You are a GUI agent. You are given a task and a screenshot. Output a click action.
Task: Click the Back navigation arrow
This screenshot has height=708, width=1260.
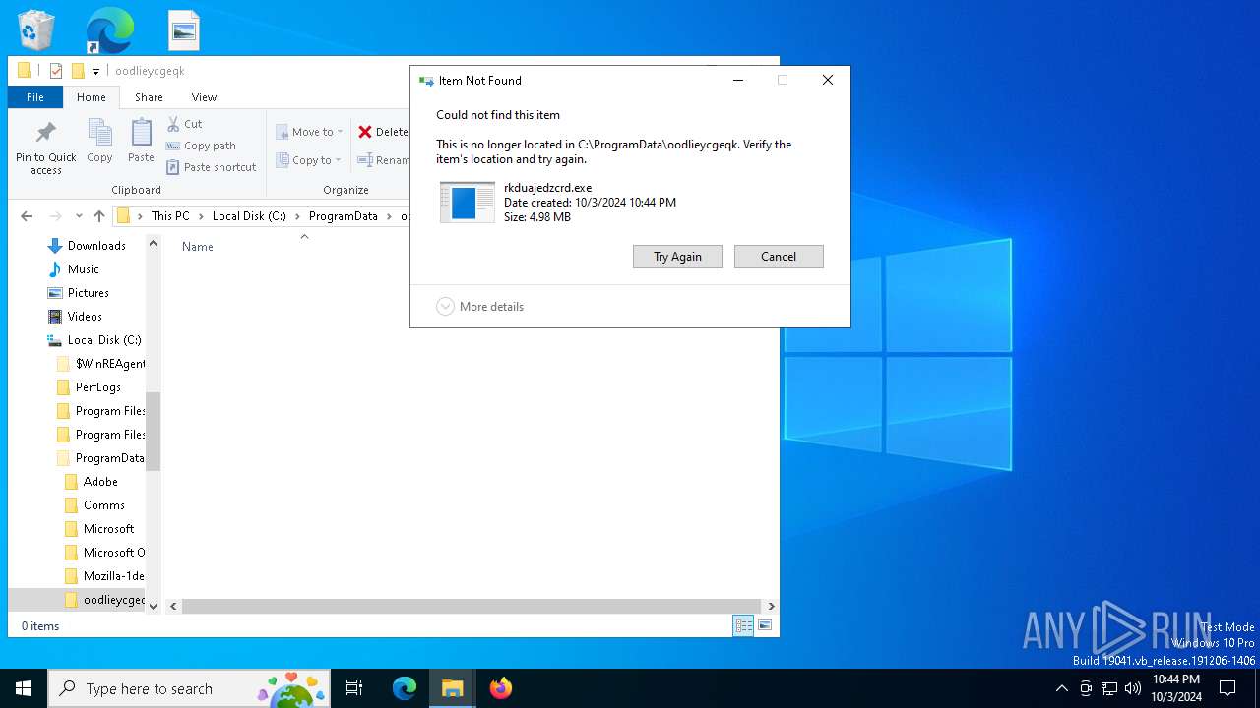[x=27, y=216]
